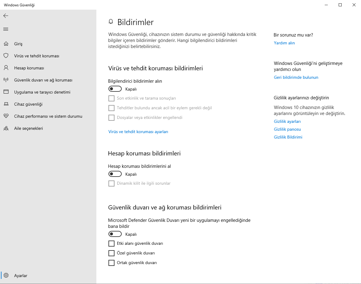
Task: Click the Cihaz güvenliği laptop icon
Action: [6, 104]
